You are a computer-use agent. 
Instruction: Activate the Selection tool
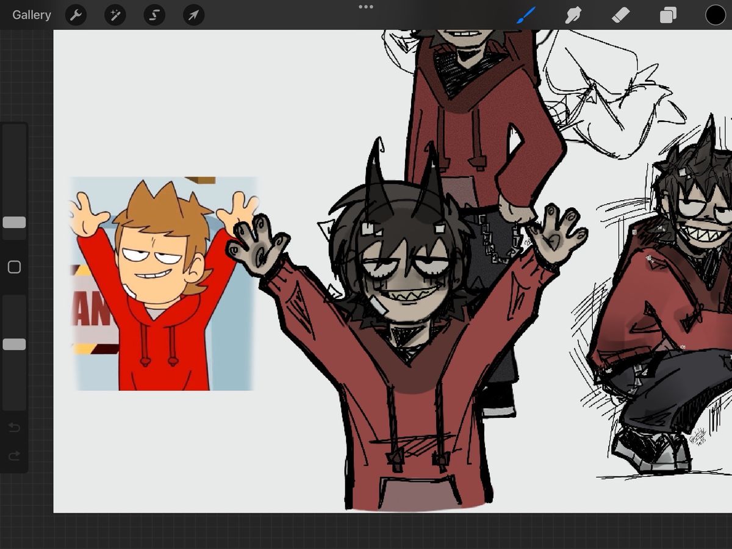tap(154, 15)
